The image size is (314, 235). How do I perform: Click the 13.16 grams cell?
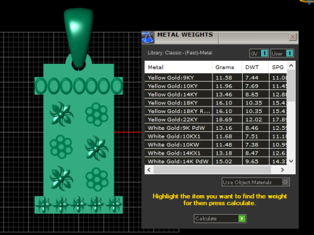(x=227, y=128)
